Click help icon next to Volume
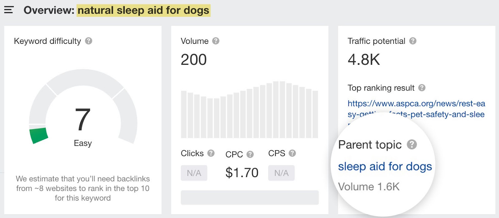 (216, 41)
